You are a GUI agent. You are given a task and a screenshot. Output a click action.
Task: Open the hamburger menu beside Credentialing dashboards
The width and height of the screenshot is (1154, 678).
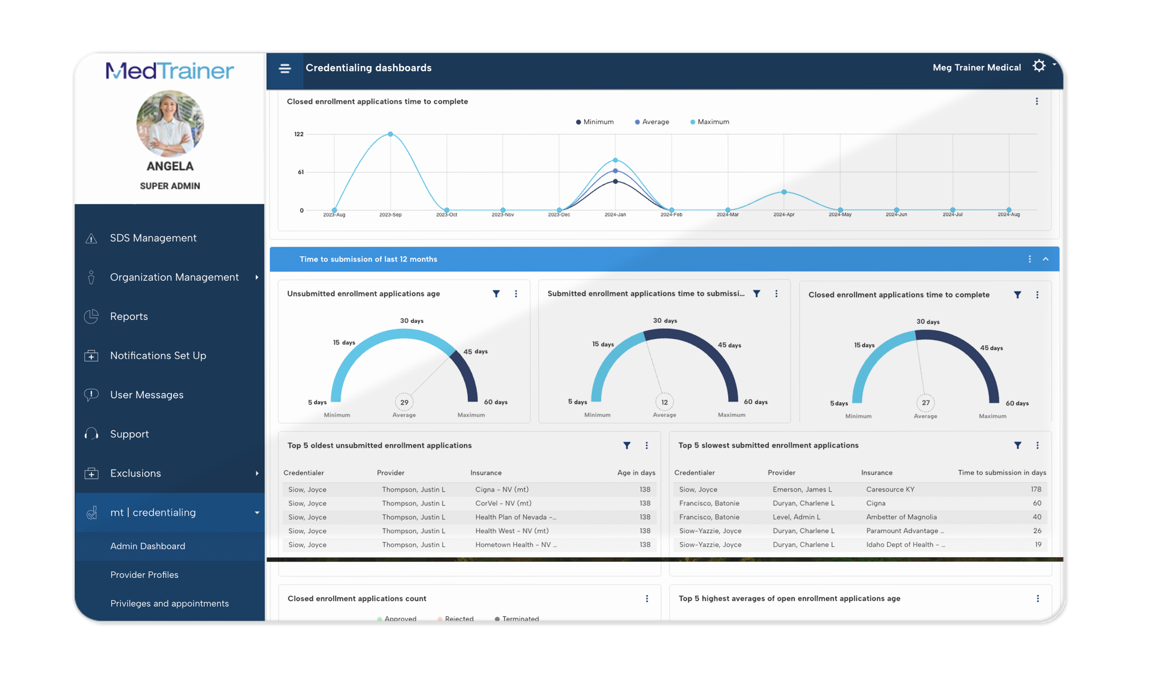pos(285,68)
